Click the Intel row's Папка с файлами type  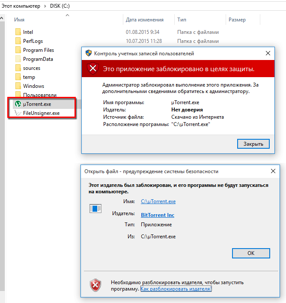click(x=198, y=32)
